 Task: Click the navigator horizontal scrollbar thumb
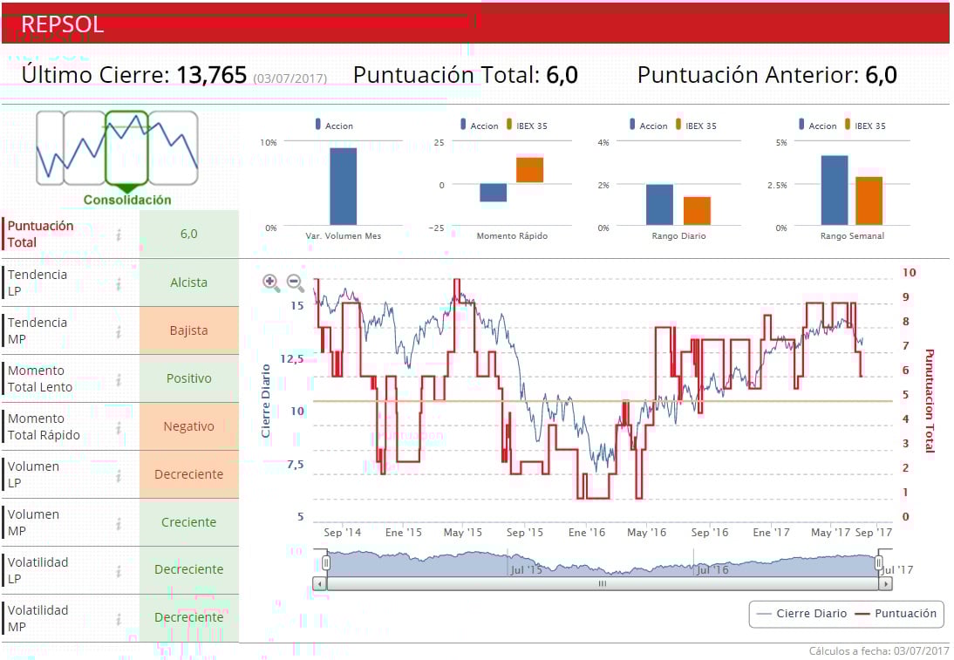click(603, 583)
